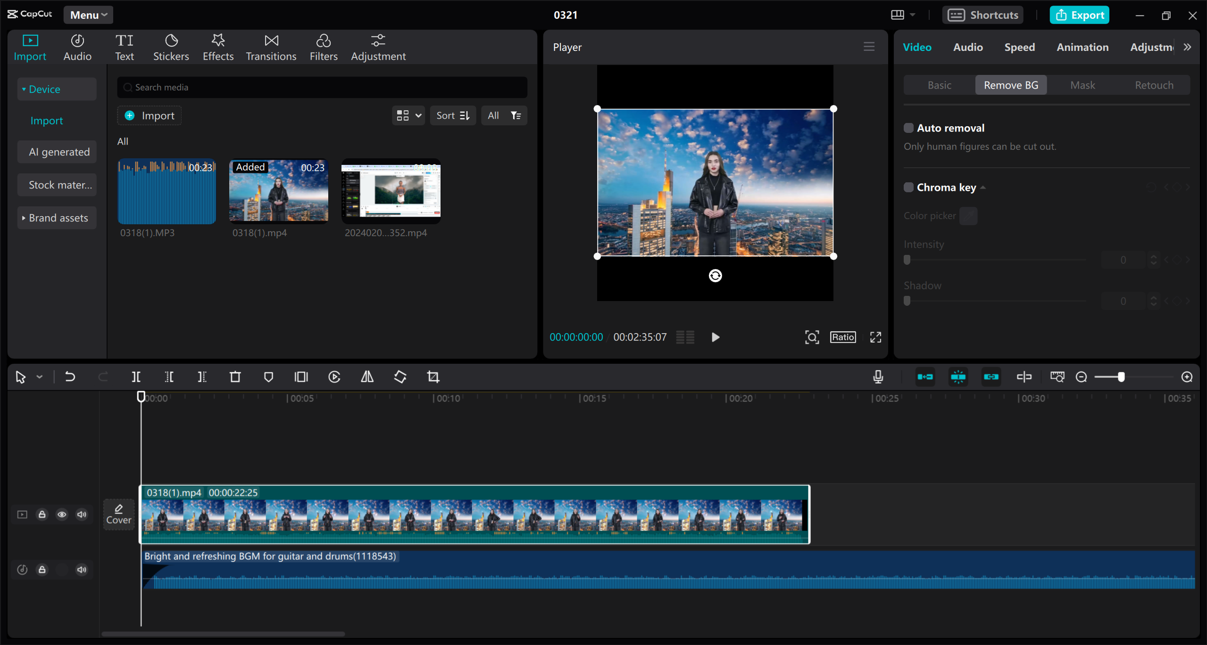Hide the video track with the eye toggle

pos(62,514)
